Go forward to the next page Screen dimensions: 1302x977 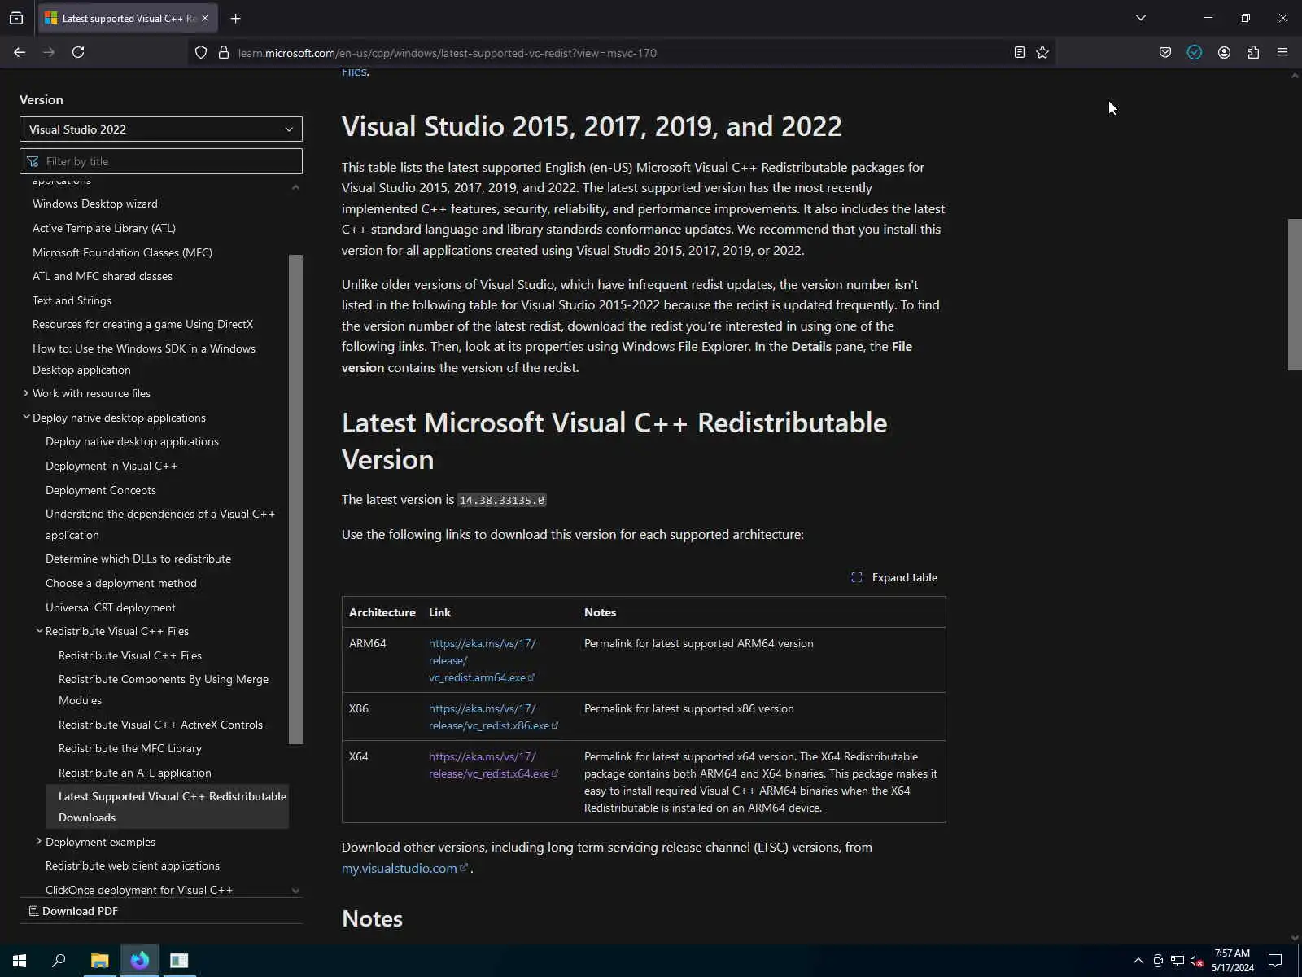49,52
